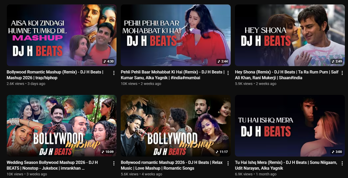Open title link Wedding Season Bollywood Mashup 2026
Viewport: 348px width, 178px height.
tap(52, 165)
